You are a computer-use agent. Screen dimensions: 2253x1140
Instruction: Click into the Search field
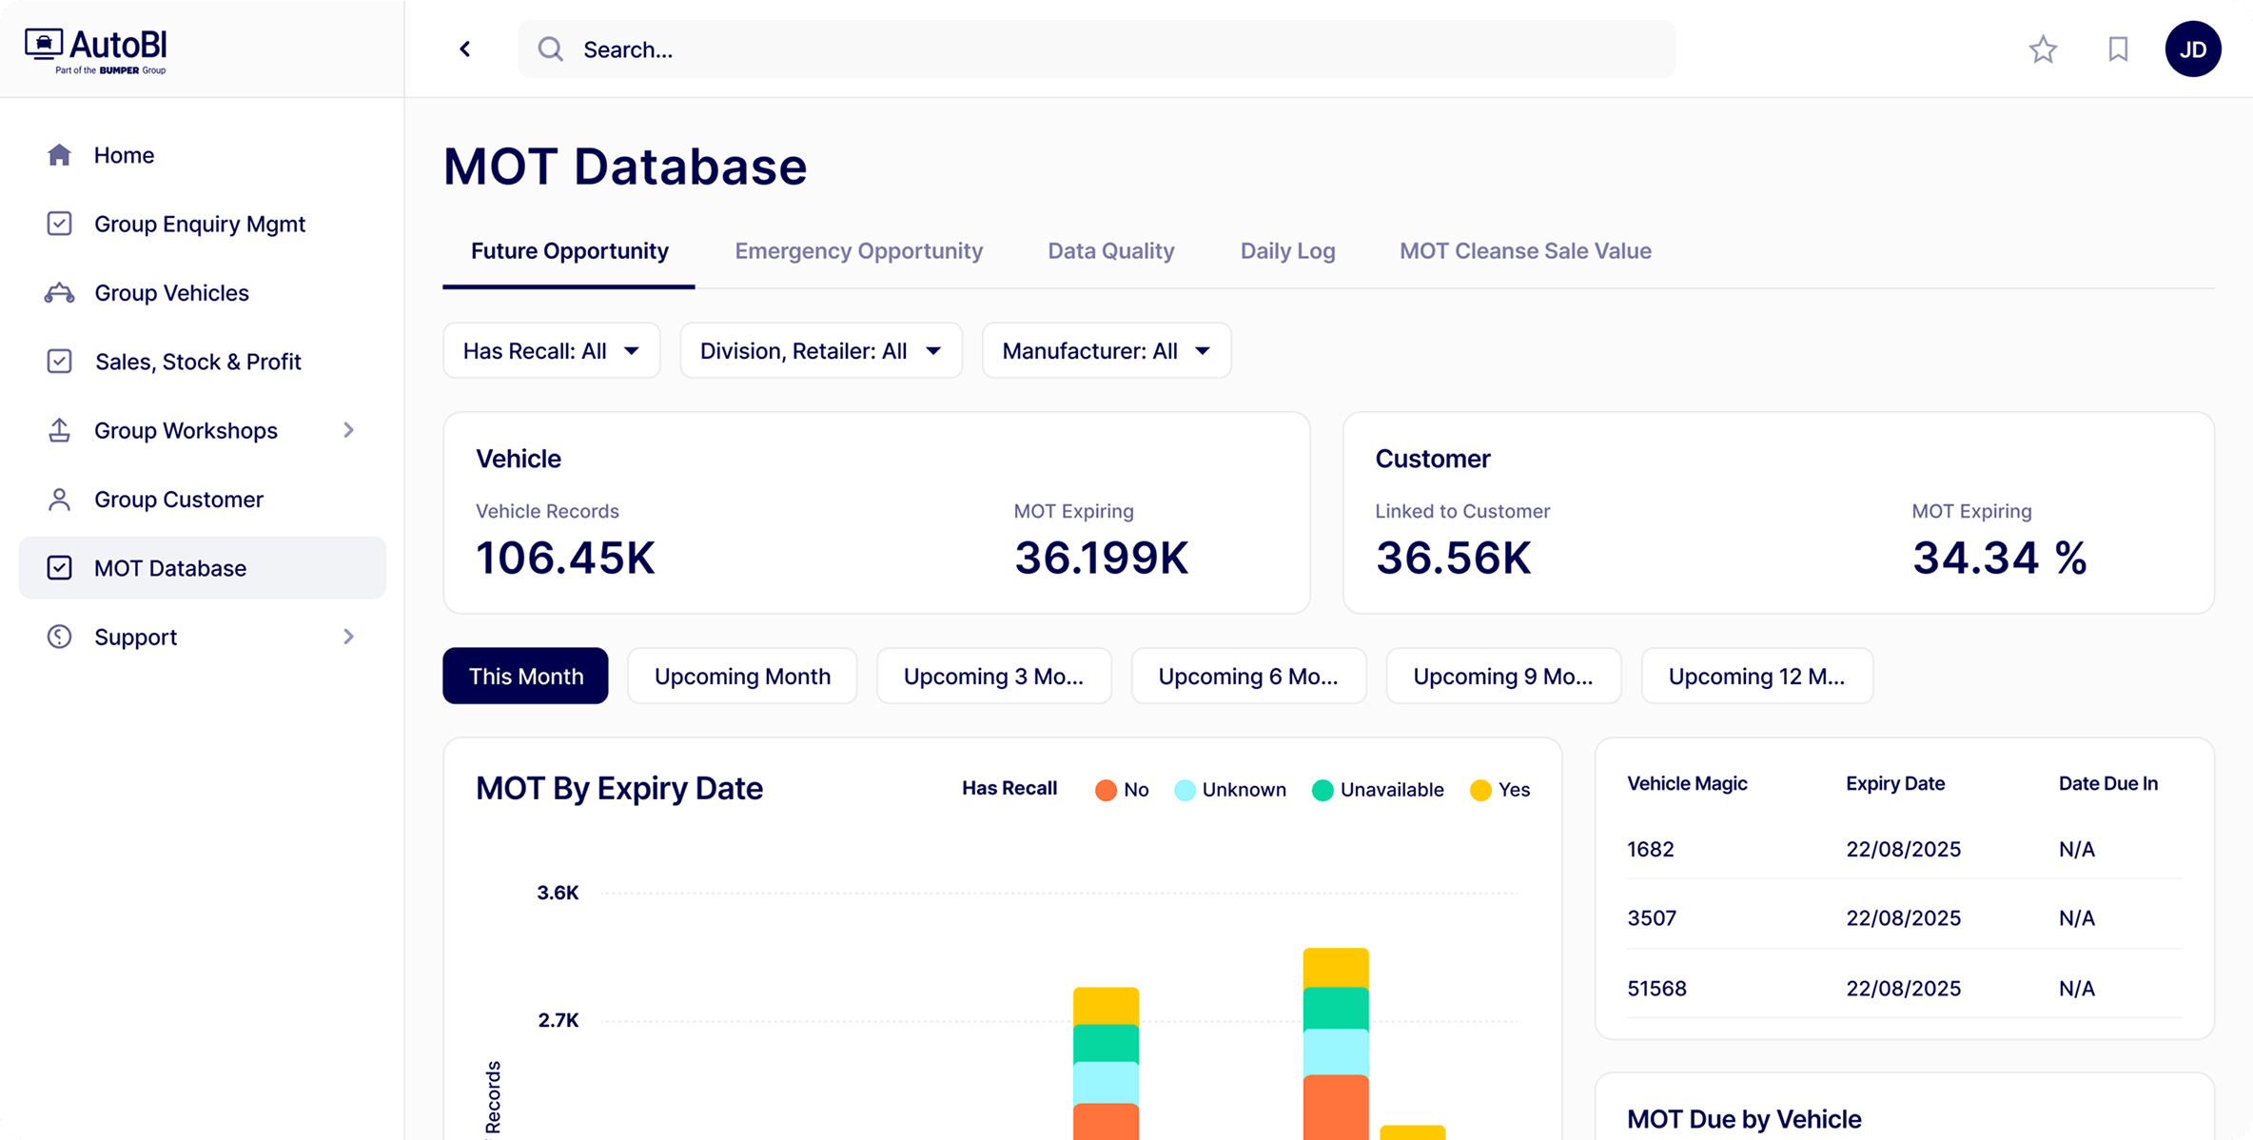[1094, 49]
